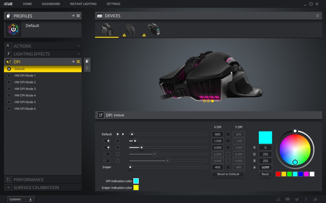The image size is (326, 203).
Task: Click the Reset to Default button
Action: click(228, 174)
